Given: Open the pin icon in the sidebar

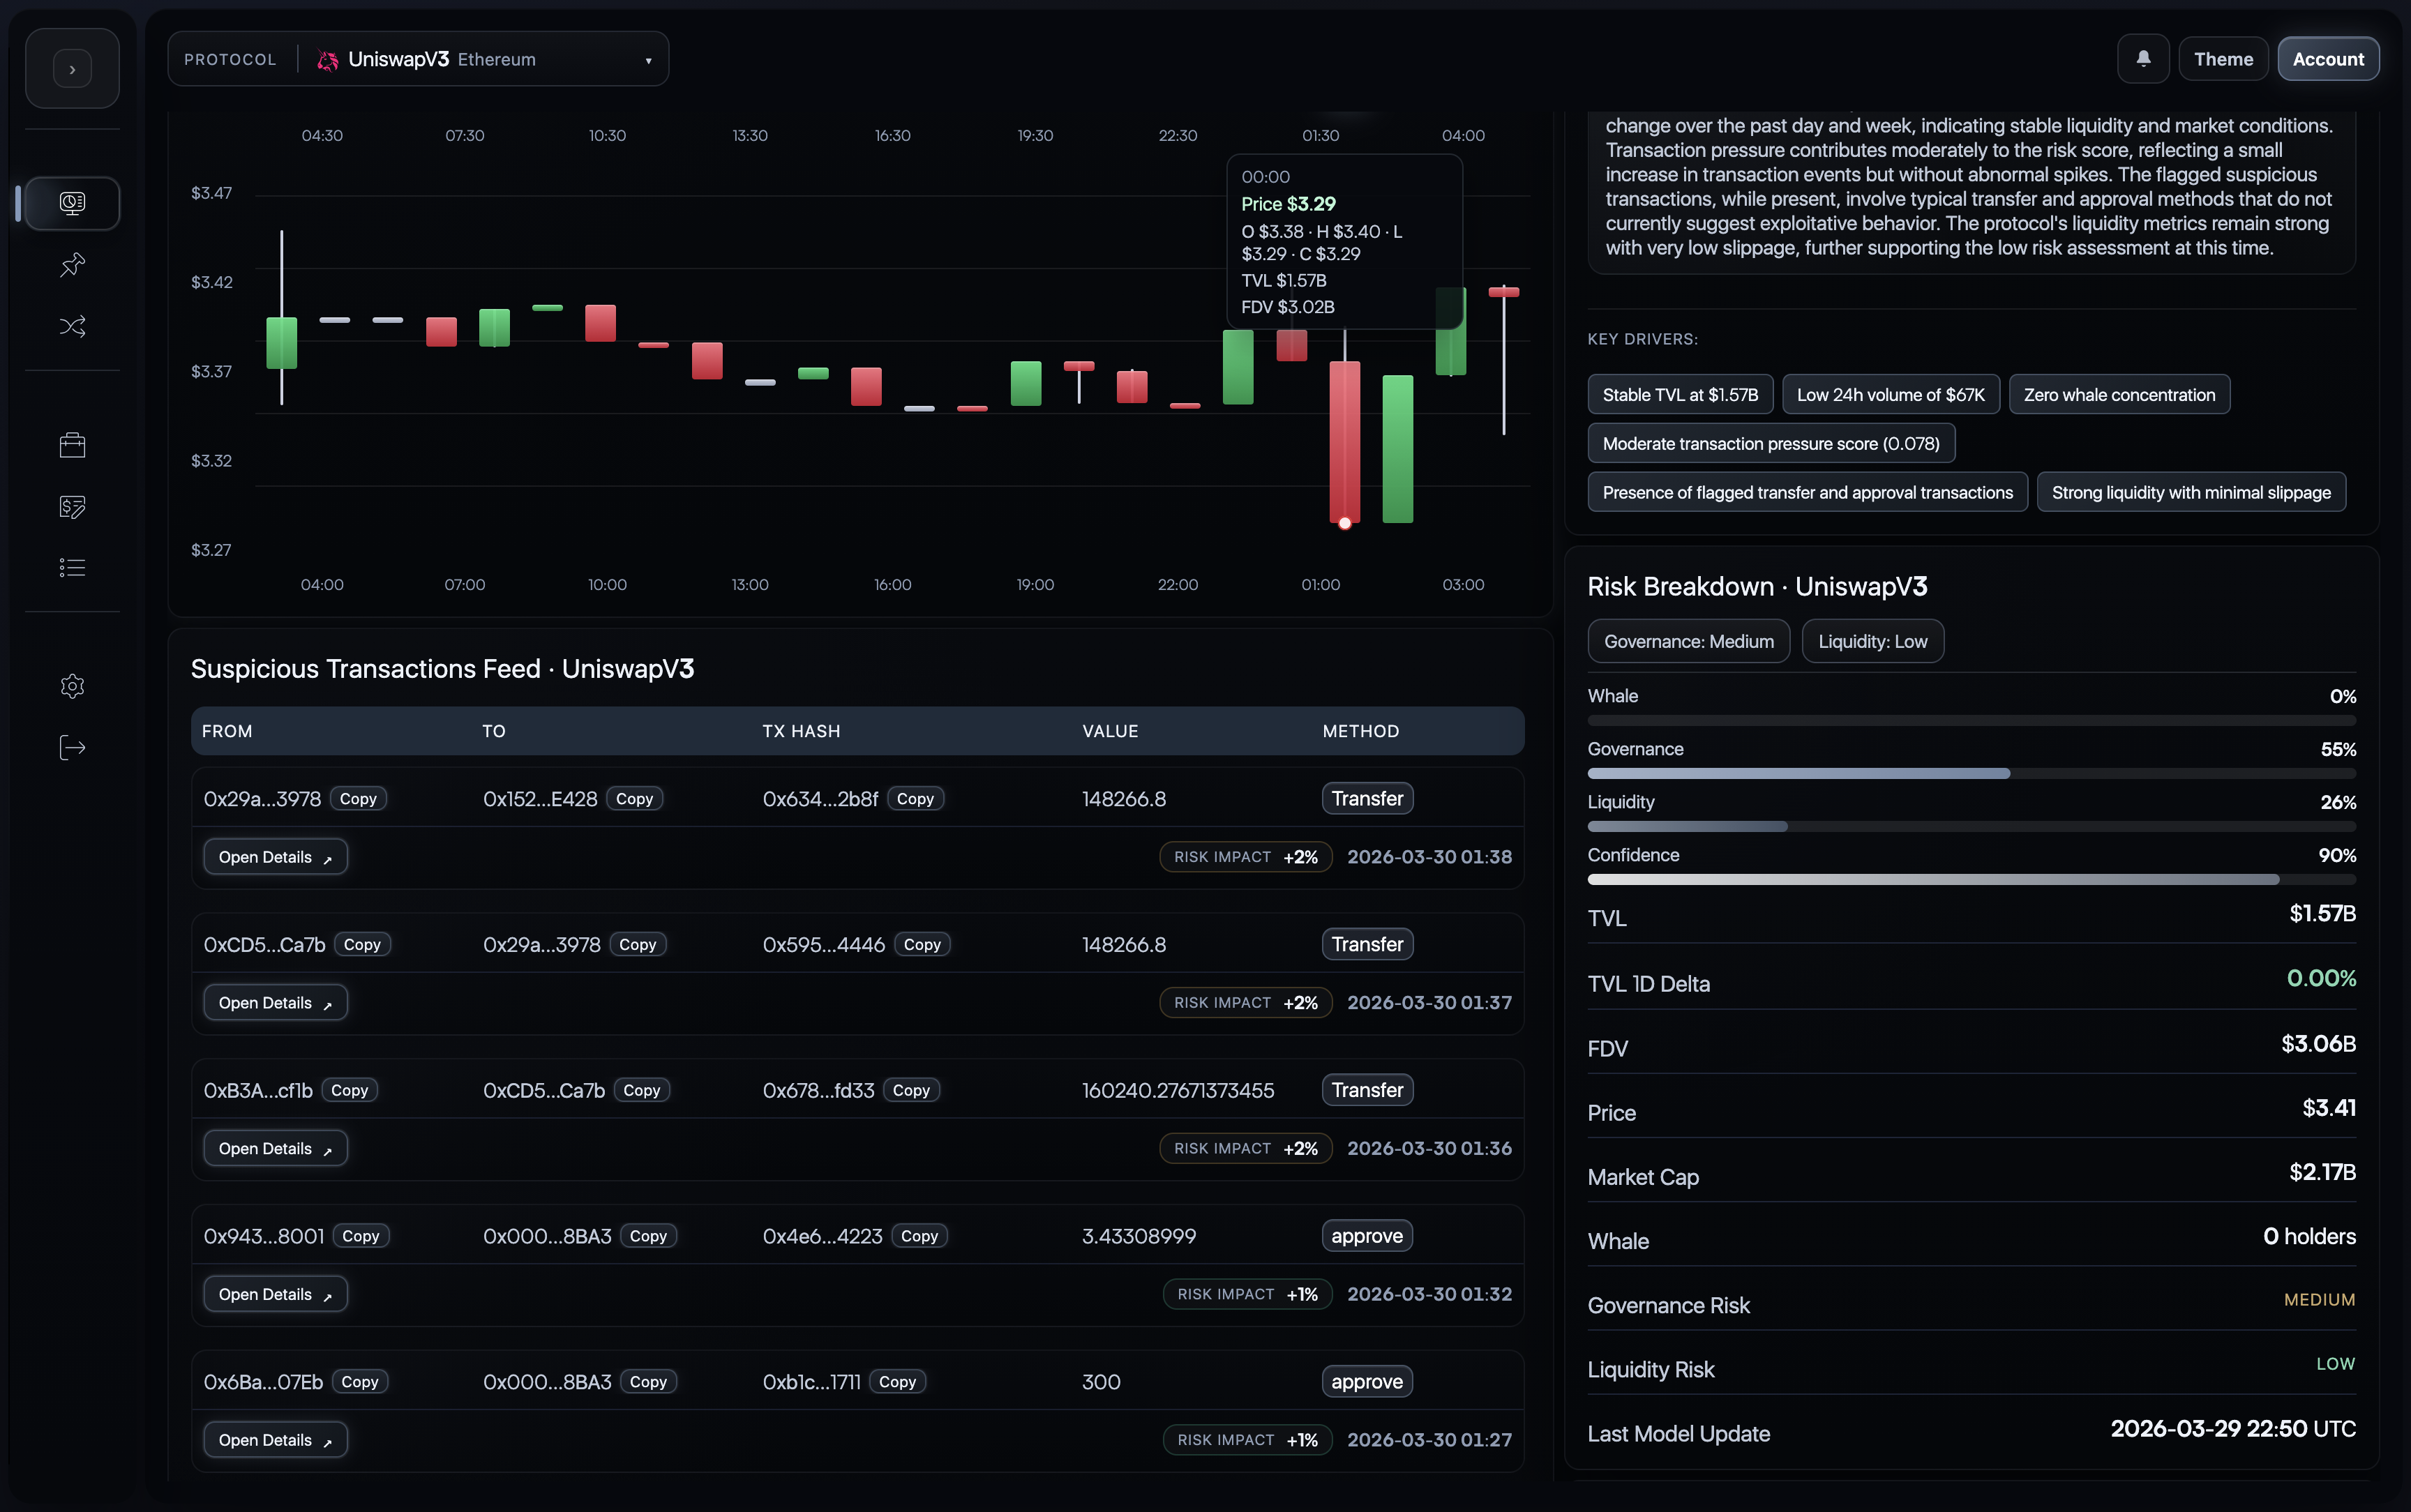Looking at the screenshot, I should 72,265.
